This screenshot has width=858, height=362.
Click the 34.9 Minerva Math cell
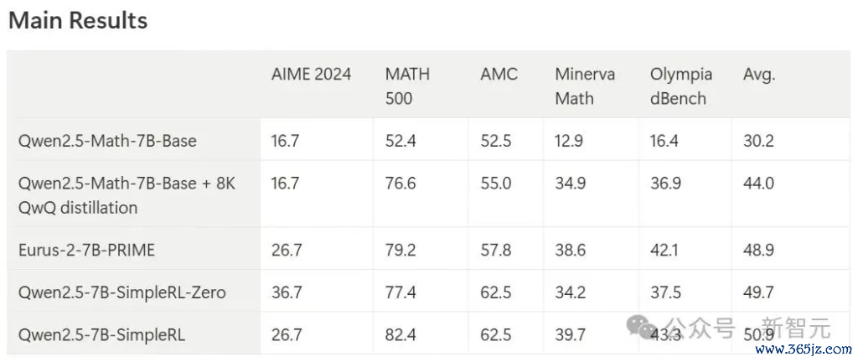pyautogui.click(x=570, y=184)
